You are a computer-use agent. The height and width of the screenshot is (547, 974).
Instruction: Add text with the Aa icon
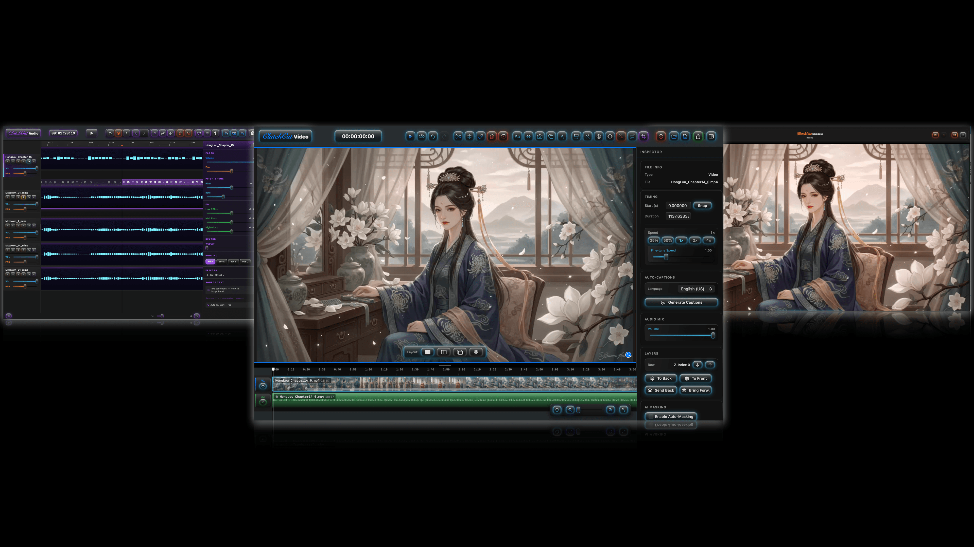[x=517, y=136]
